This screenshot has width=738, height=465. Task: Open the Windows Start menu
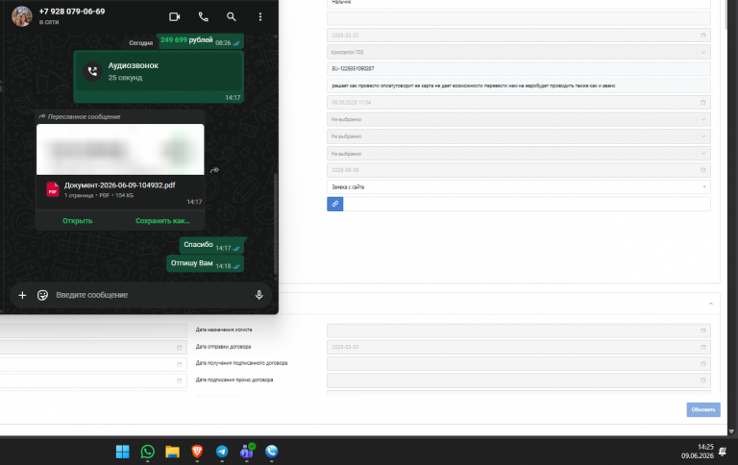(123, 452)
